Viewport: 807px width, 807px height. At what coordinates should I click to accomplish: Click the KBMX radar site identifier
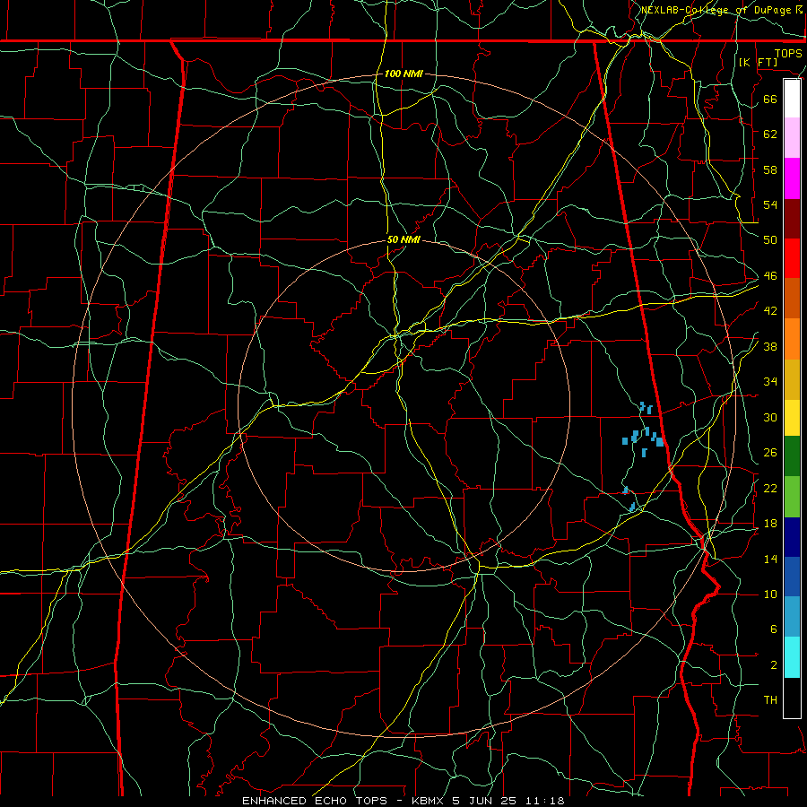point(427,801)
